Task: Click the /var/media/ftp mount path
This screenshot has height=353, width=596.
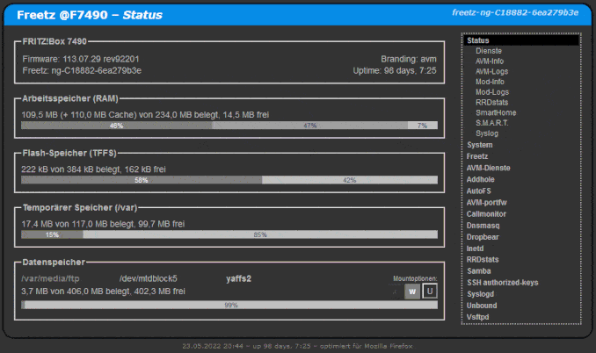Action: [51, 278]
